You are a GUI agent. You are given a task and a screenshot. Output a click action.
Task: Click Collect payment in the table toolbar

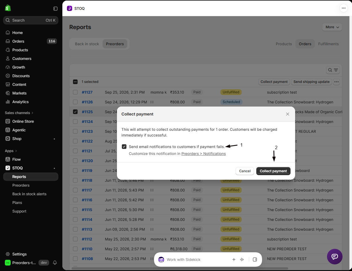tap(274, 82)
